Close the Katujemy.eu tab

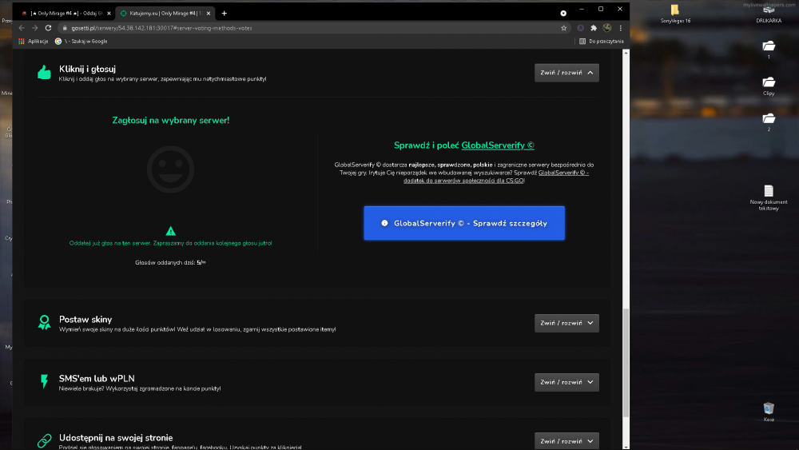click(x=209, y=14)
